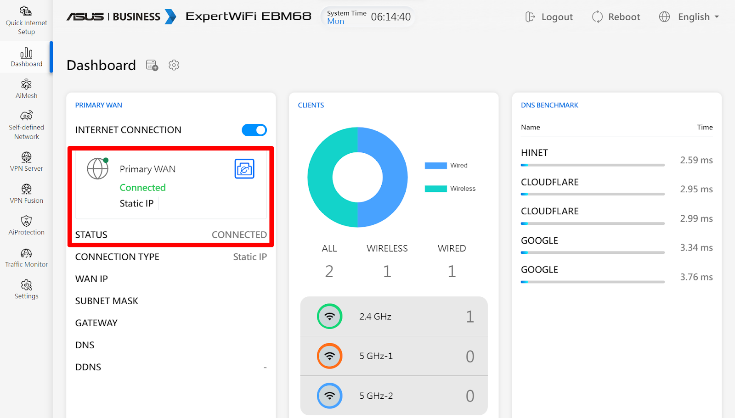Click the green Connected status text

point(142,188)
